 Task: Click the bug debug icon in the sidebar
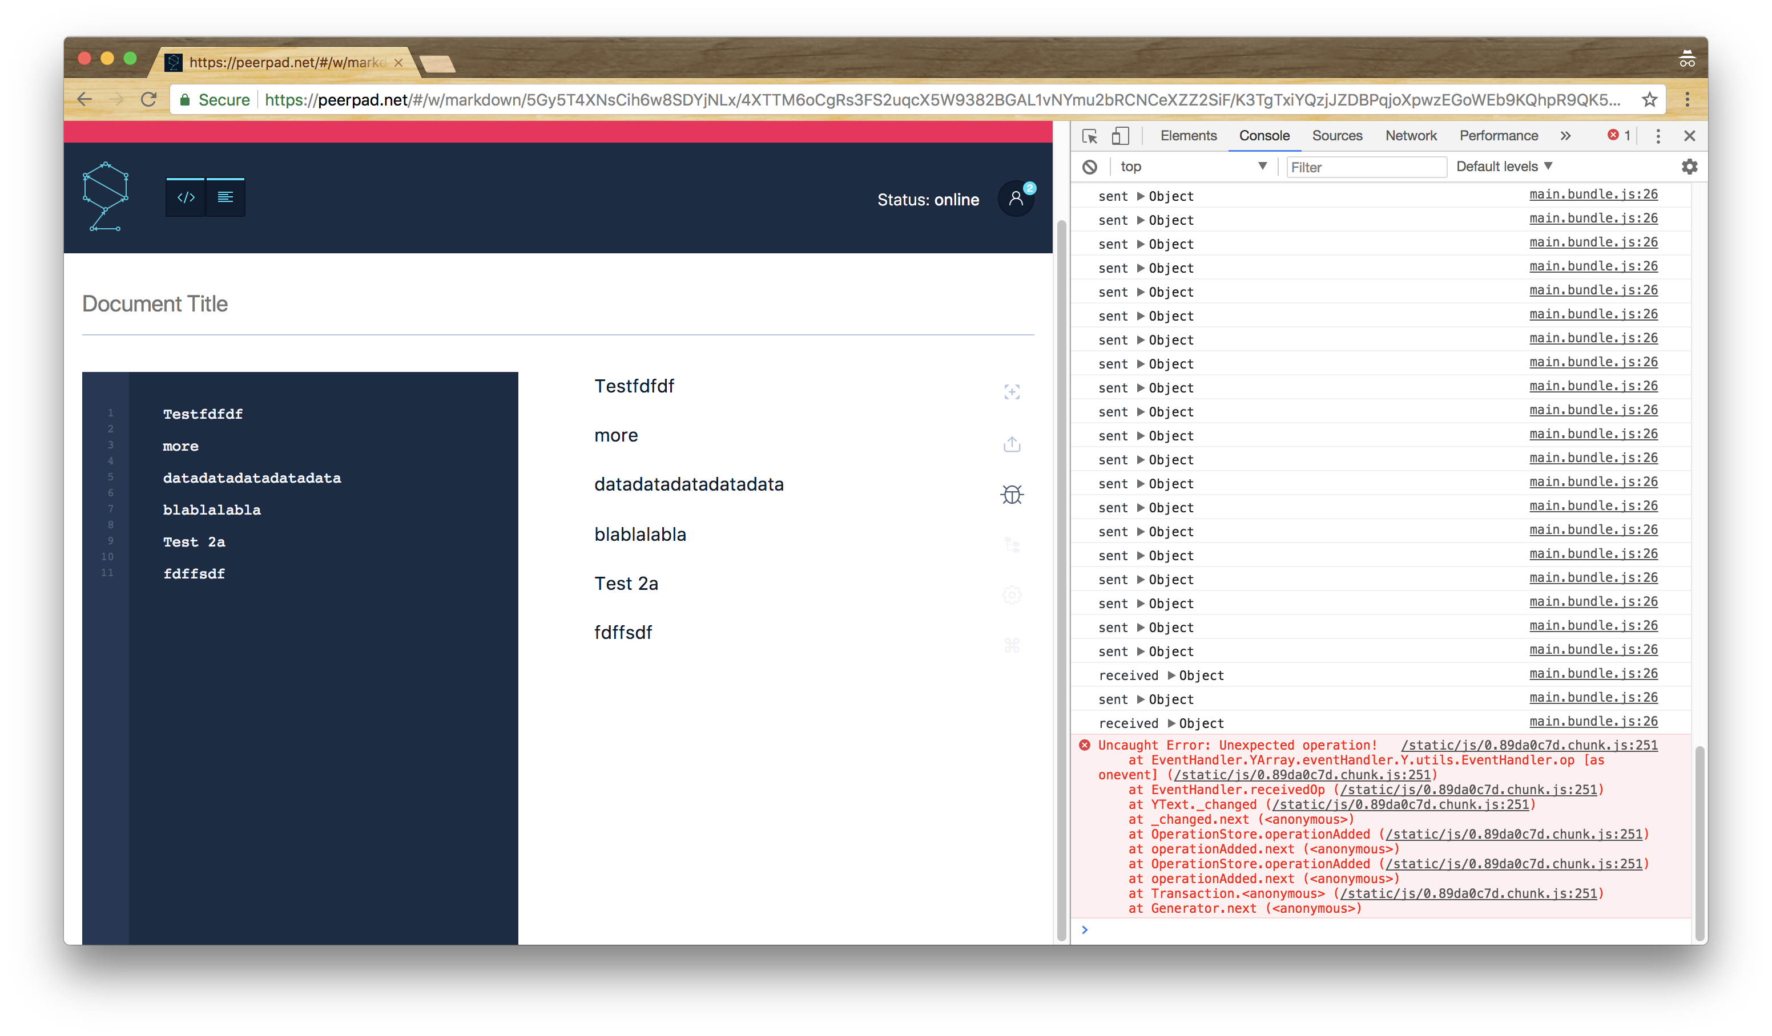click(1011, 495)
